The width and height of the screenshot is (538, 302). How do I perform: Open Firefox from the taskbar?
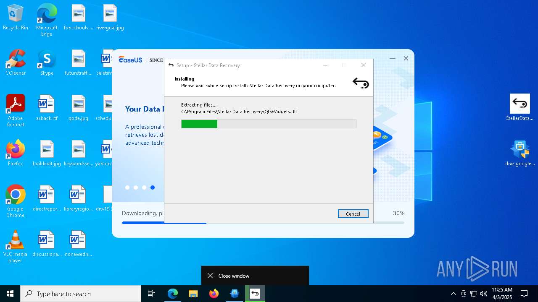(214, 294)
